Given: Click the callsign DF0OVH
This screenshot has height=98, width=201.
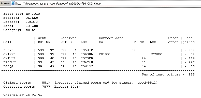Looking at the screenshot, I should tap(9, 62).
